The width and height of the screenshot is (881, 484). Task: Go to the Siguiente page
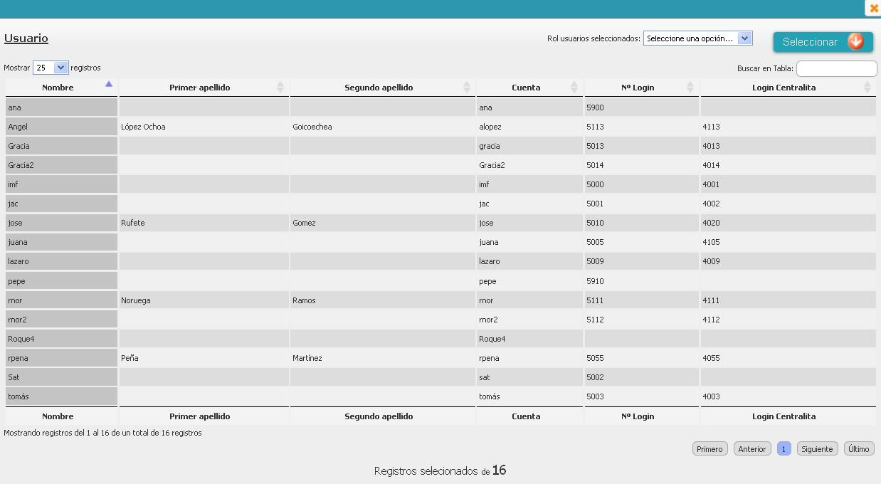pos(817,449)
